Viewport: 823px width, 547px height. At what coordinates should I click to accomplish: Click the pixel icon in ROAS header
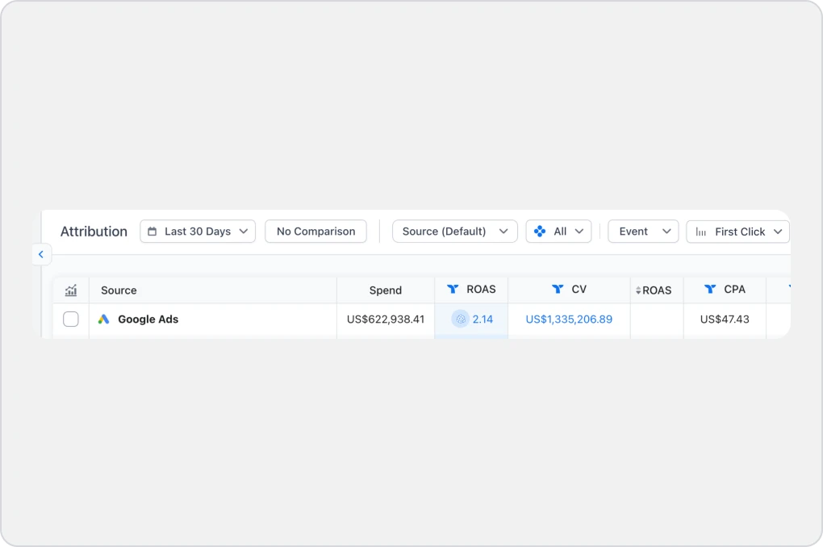[x=453, y=289]
